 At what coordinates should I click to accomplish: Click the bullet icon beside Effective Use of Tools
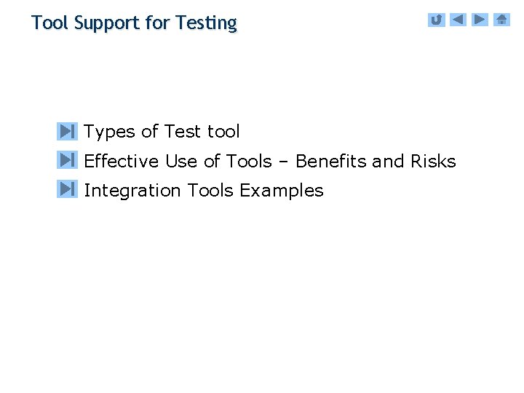(67, 160)
